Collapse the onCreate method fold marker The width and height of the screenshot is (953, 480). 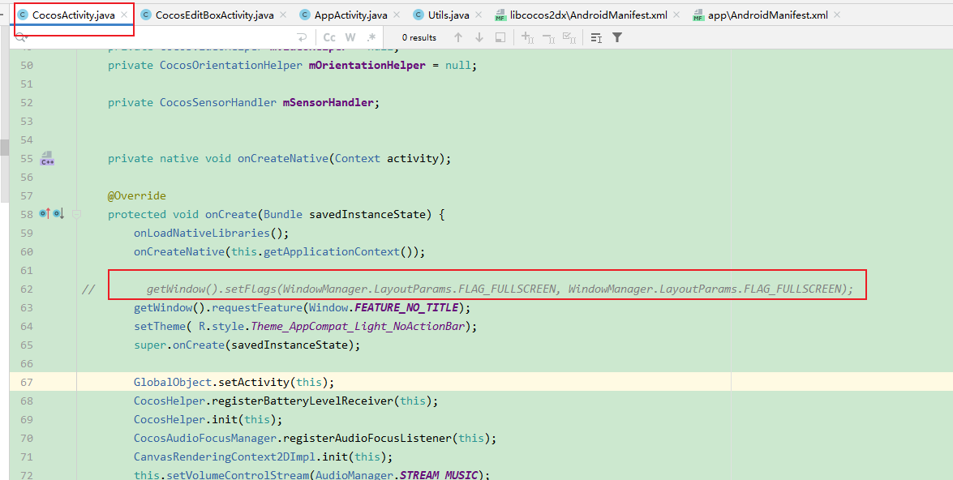(76, 214)
